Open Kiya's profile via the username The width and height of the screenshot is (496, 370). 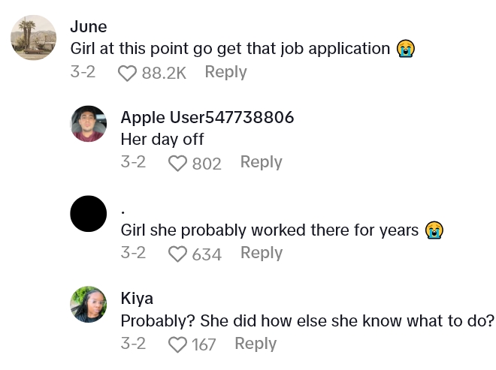tap(137, 298)
